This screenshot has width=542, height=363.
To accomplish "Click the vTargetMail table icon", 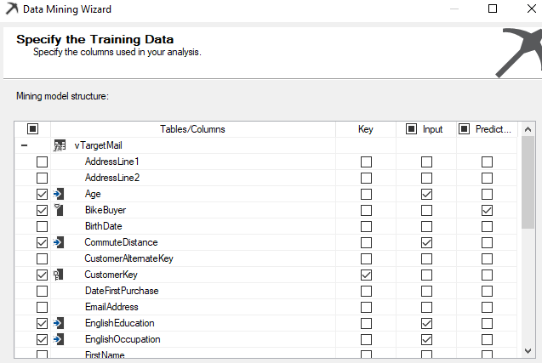I will click(60, 145).
